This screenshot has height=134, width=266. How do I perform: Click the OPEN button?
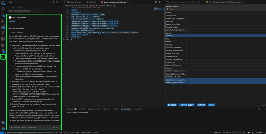coord(211,105)
